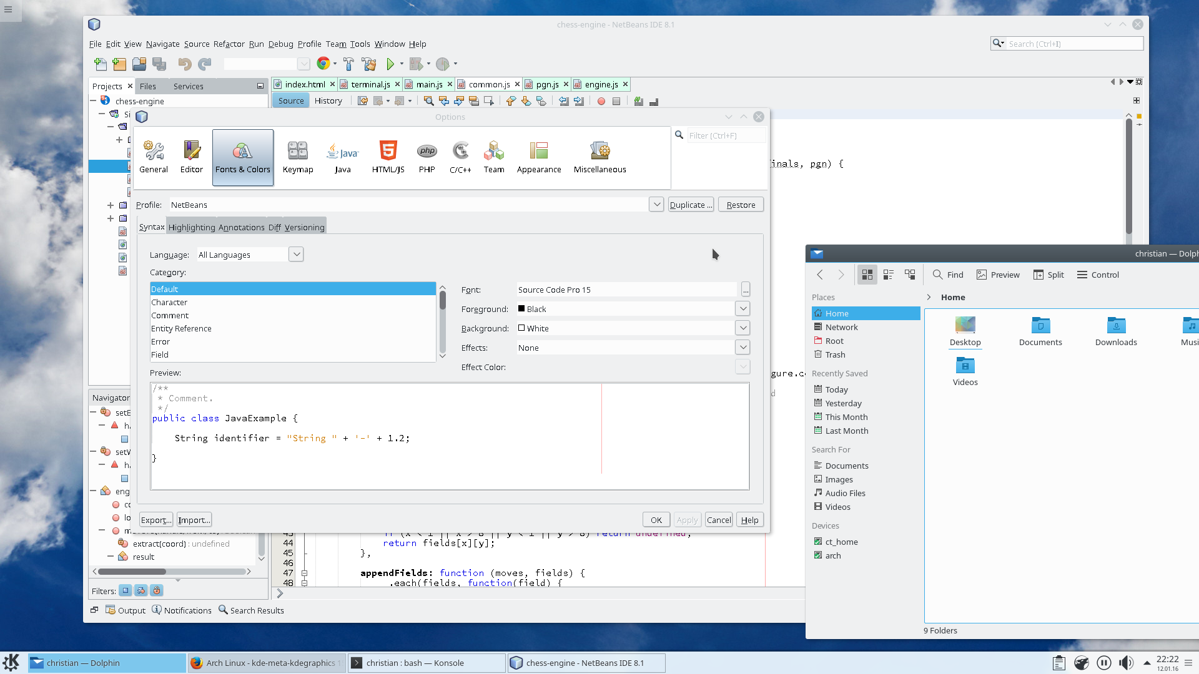Open Downloads folder in Dolphin
The image size is (1199, 674).
tap(1116, 331)
